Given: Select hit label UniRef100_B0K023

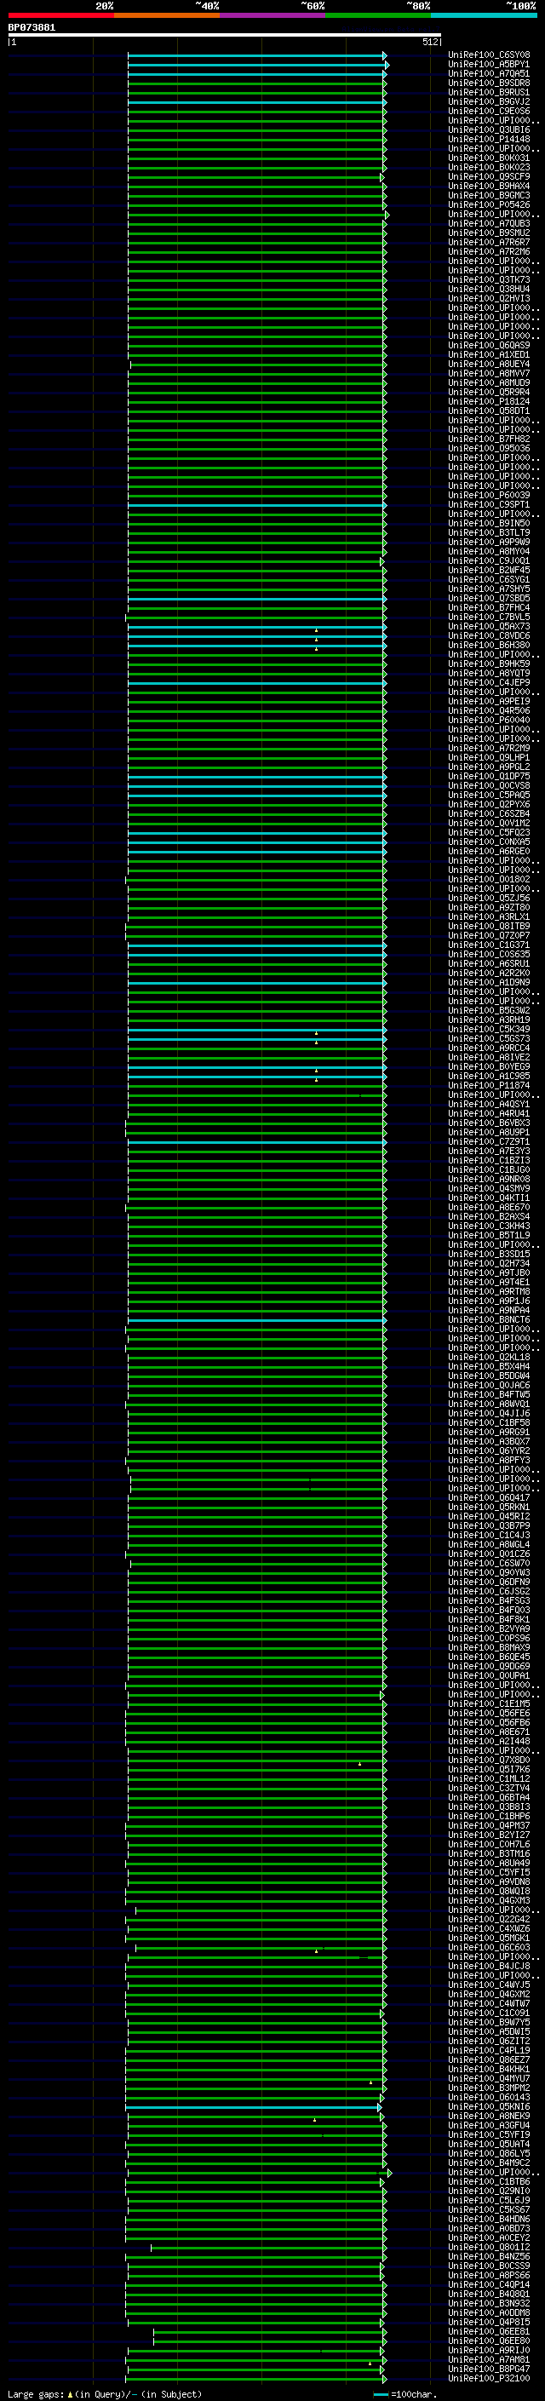Looking at the screenshot, I should coord(489,168).
